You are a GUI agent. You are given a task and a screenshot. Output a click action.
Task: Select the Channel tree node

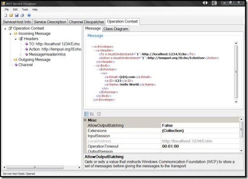[25, 65]
